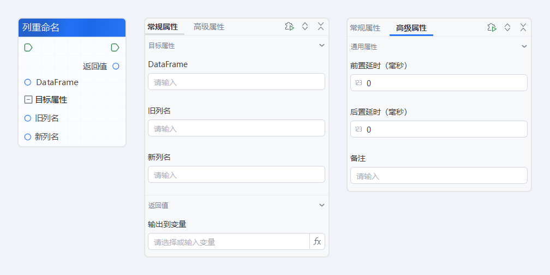The width and height of the screenshot is (550, 275).
Task: Collapse the 返回值 section chevron
Action: 322,205
